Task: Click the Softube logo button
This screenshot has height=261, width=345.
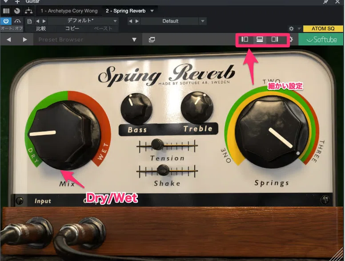Action: pyautogui.click(x=321, y=40)
